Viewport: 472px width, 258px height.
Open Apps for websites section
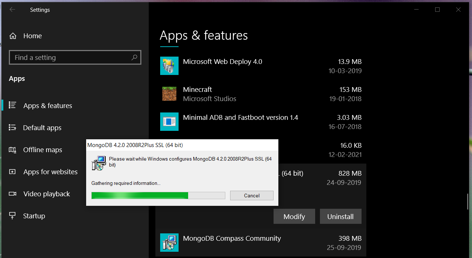tap(50, 172)
